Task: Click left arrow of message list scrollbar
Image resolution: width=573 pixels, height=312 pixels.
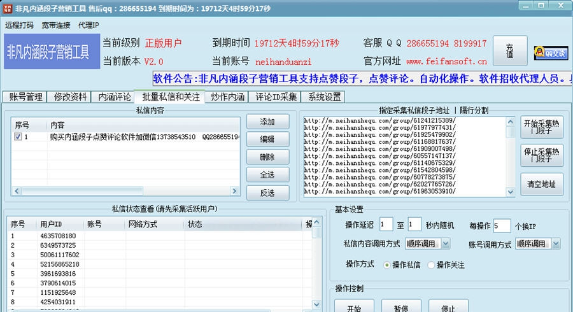Action: [17, 191]
